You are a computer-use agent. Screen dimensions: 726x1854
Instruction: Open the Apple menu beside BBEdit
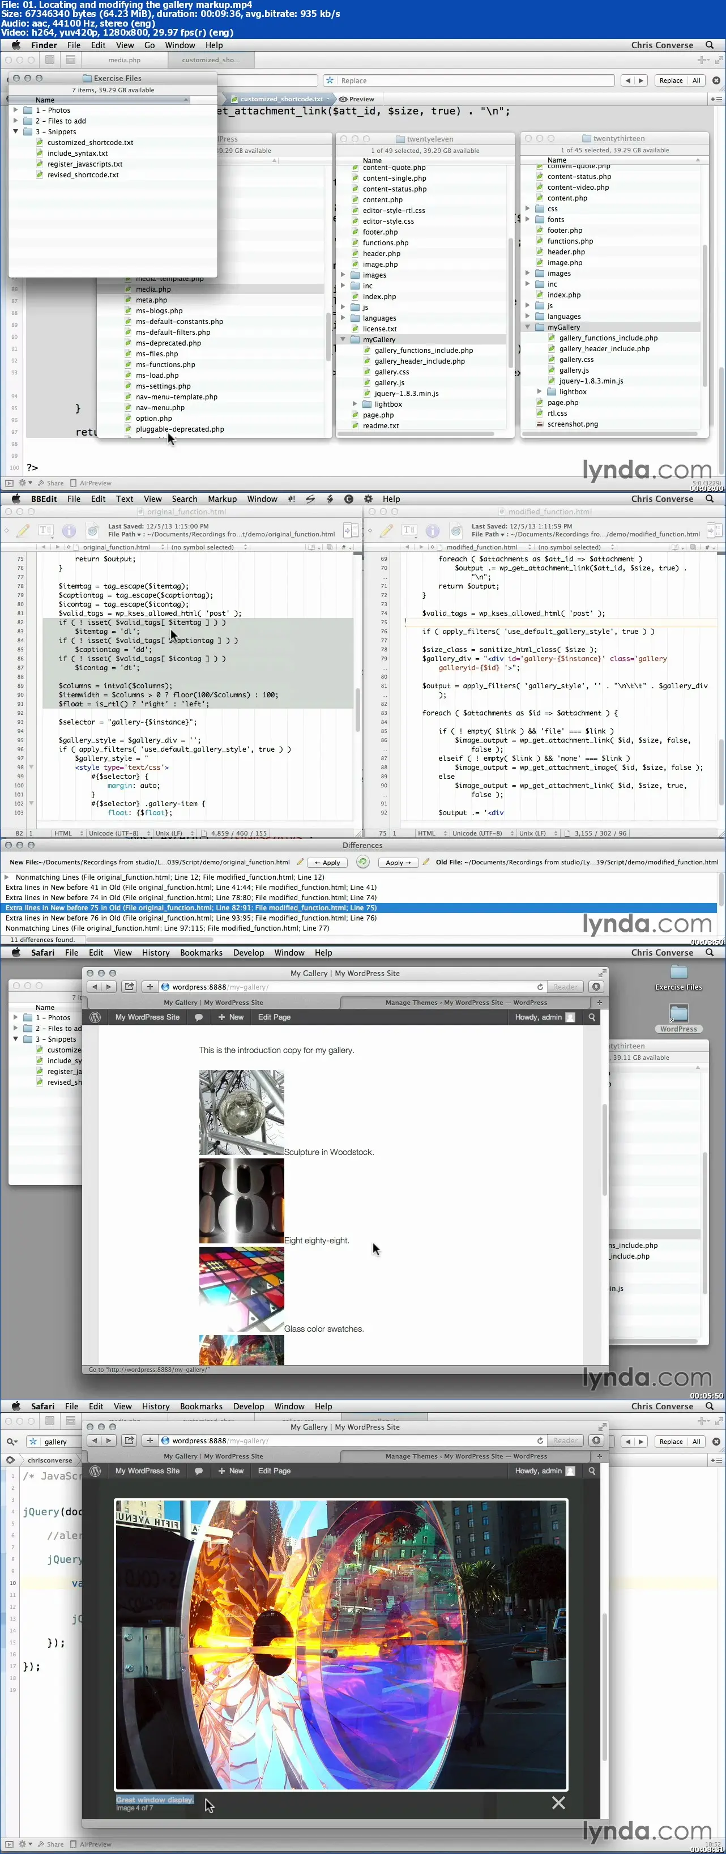(16, 499)
